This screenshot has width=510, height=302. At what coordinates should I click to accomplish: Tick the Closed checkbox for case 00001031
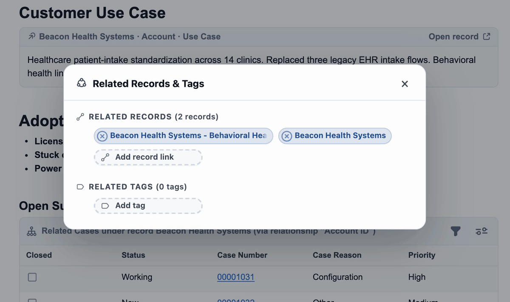(x=32, y=277)
